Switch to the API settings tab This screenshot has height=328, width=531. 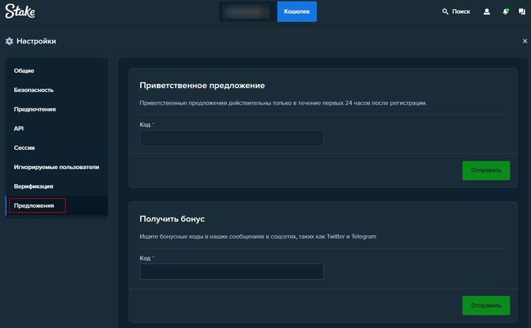coord(19,129)
